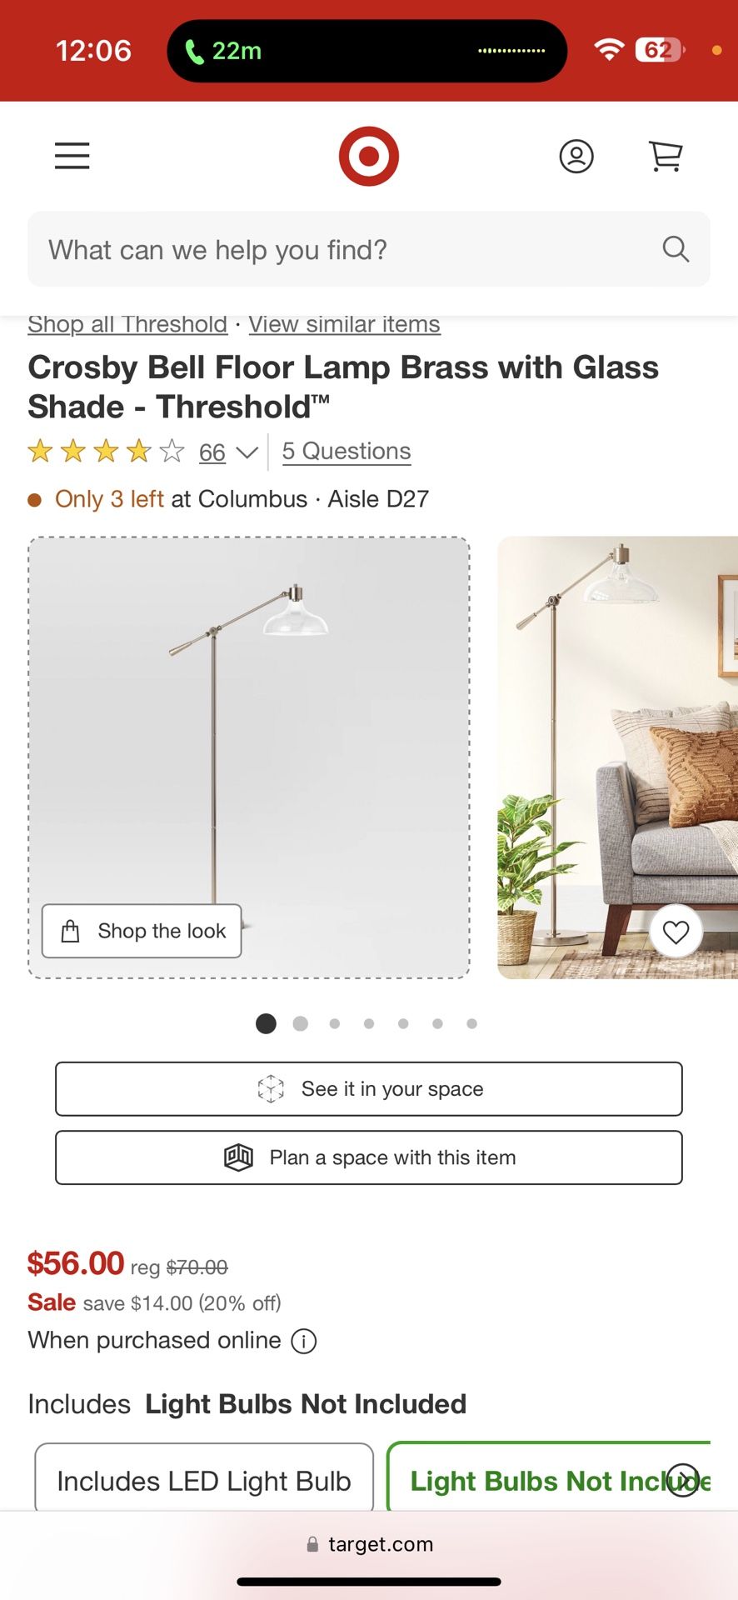This screenshot has width=738, height=1600.
Task: Open the account profile icon
Action: tap(576, 156)
